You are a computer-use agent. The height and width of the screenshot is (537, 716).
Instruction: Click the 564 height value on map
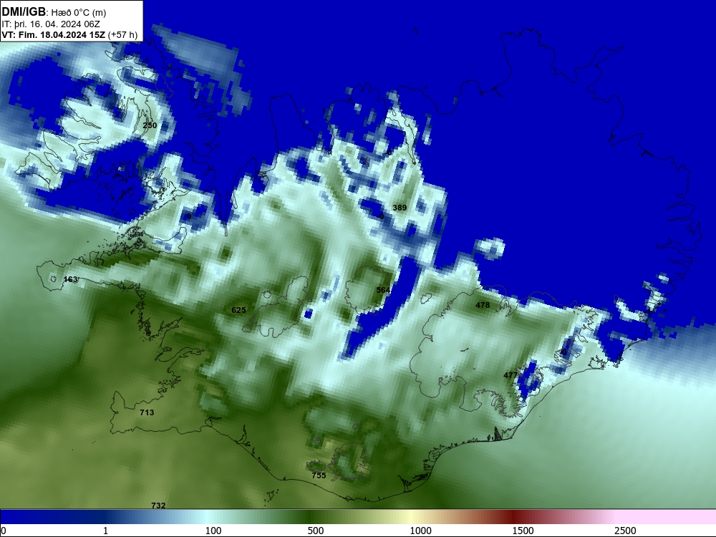pos(383,290)
